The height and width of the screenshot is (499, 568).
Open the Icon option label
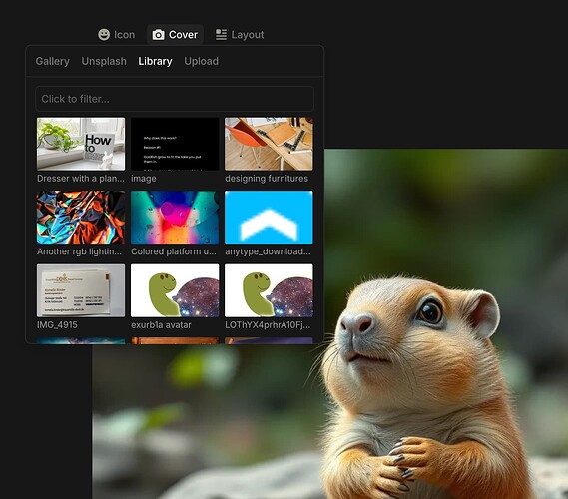tap(124, 35)
